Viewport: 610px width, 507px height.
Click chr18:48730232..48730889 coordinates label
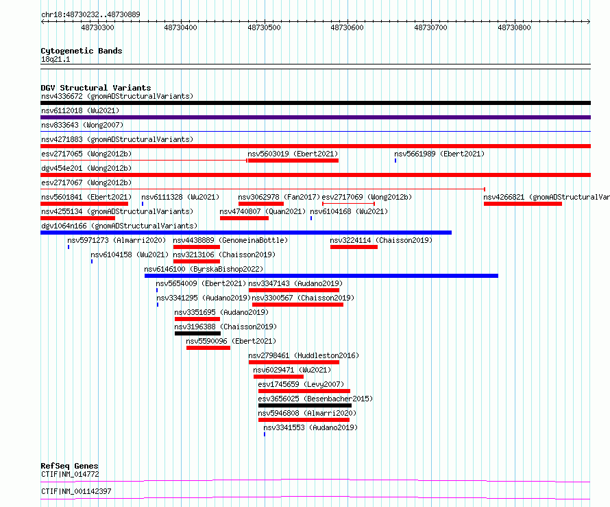pyautogui.click(x=90, y=14)
